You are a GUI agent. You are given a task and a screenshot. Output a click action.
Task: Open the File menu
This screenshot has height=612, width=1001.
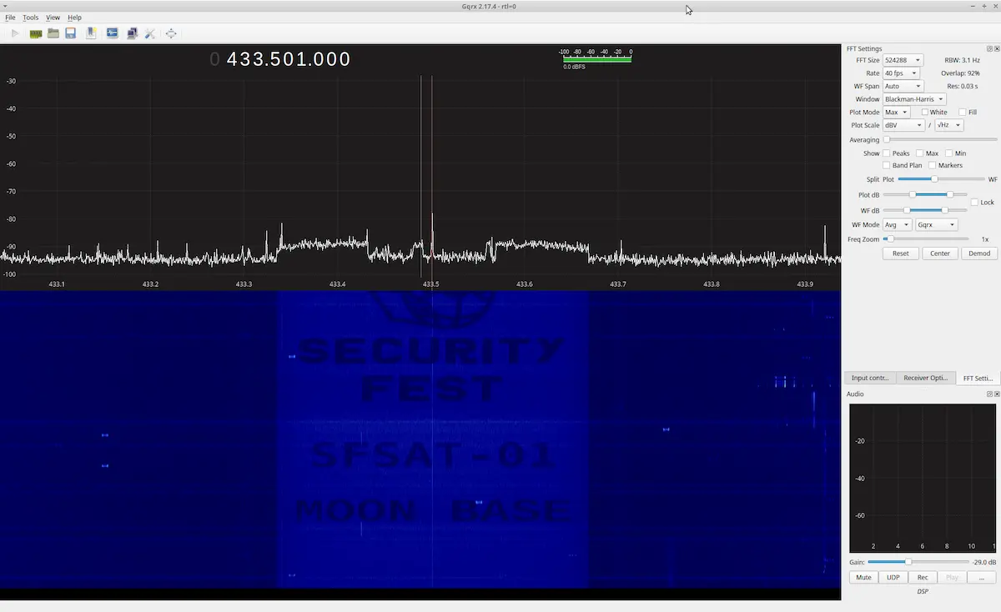(x=10, y=18)
